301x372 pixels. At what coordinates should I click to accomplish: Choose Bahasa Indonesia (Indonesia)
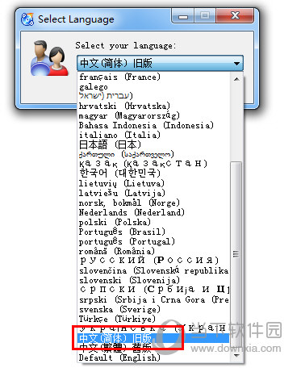point(154,126)
